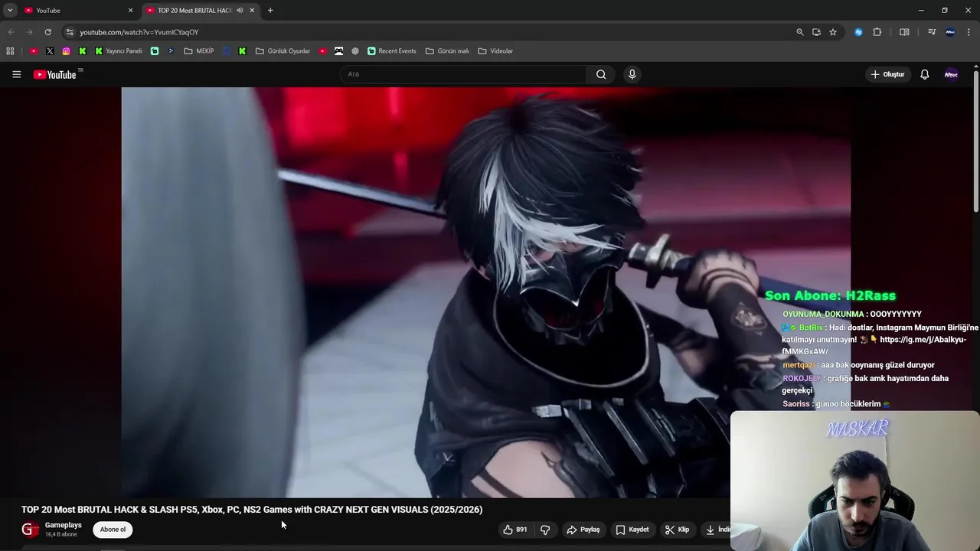Open the Recent Events bookmark
980x551 pixels.
[391, 51]
